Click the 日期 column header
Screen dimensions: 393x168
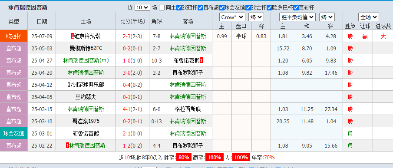coord(42,22)
